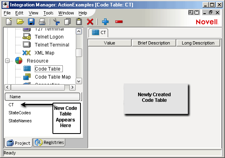Click the Resource pie-chart icon
The height and width of the screenshot is (158, 225).
pyautogui.click(x=19, y=61)
